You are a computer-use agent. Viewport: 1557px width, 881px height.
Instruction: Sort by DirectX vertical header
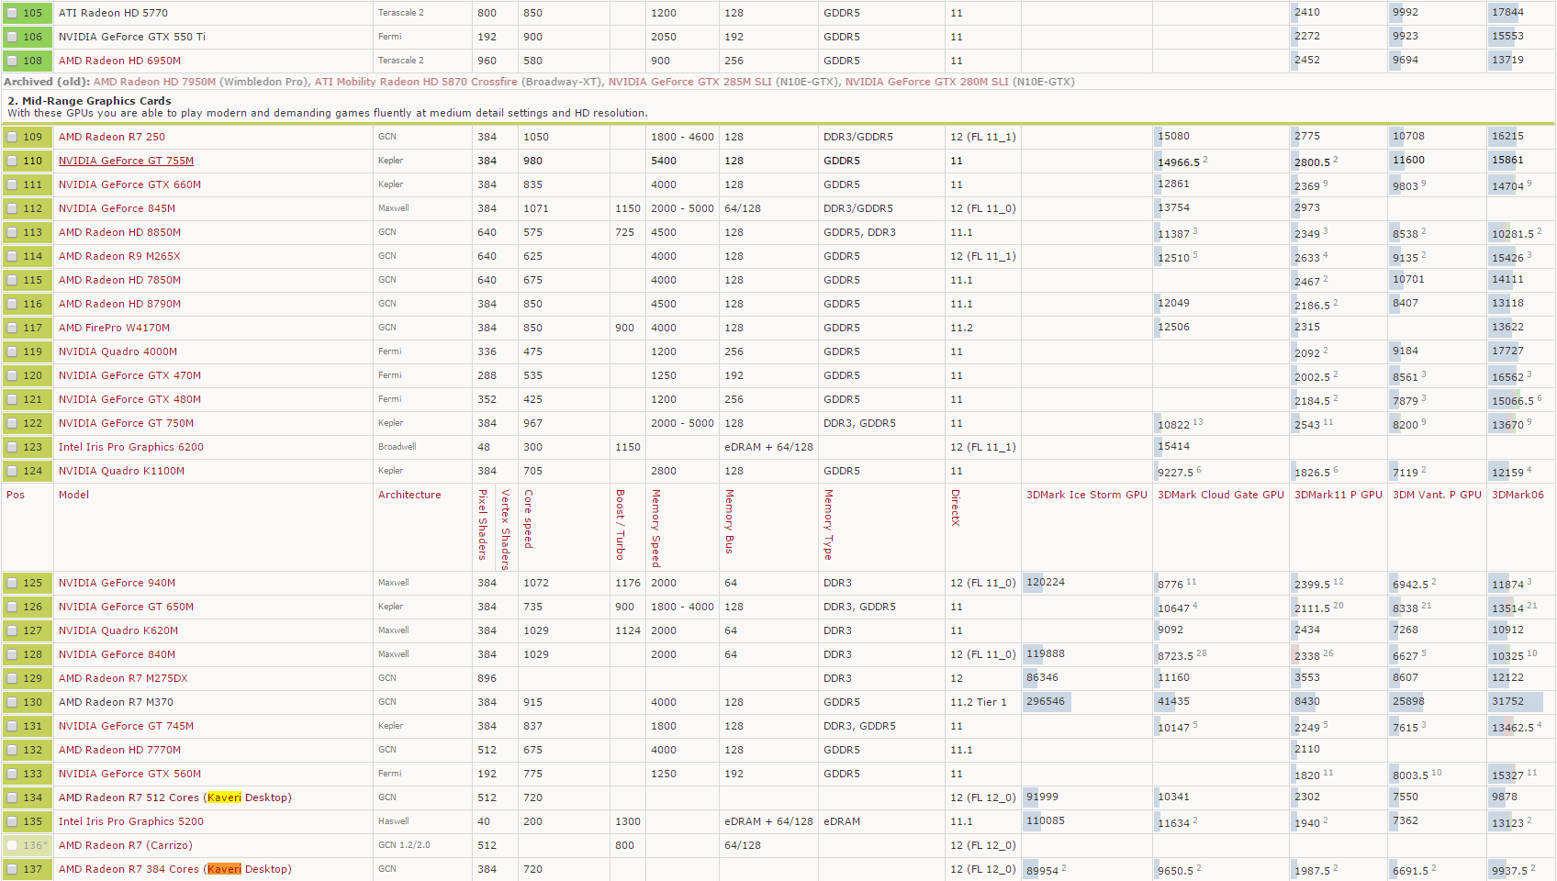tap(955, 507)
